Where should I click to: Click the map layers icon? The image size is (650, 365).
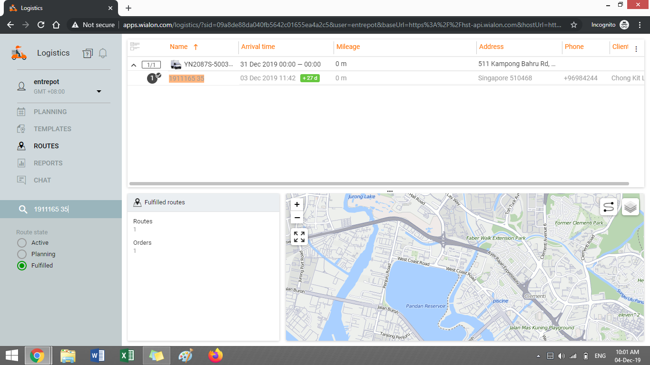click(630, 207)
